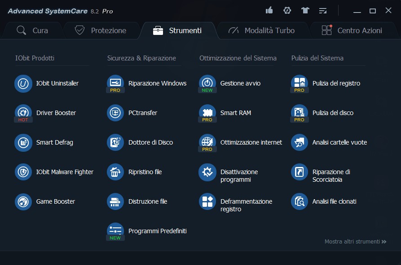Click the Gestione avvio label
This screenshot has width=401, height=265.
pyautogui.click(x=240, y=83)
